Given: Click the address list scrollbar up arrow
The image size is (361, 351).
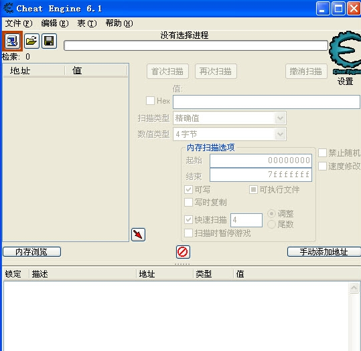Looking at the screenshot, I should (x=354, y=287).
